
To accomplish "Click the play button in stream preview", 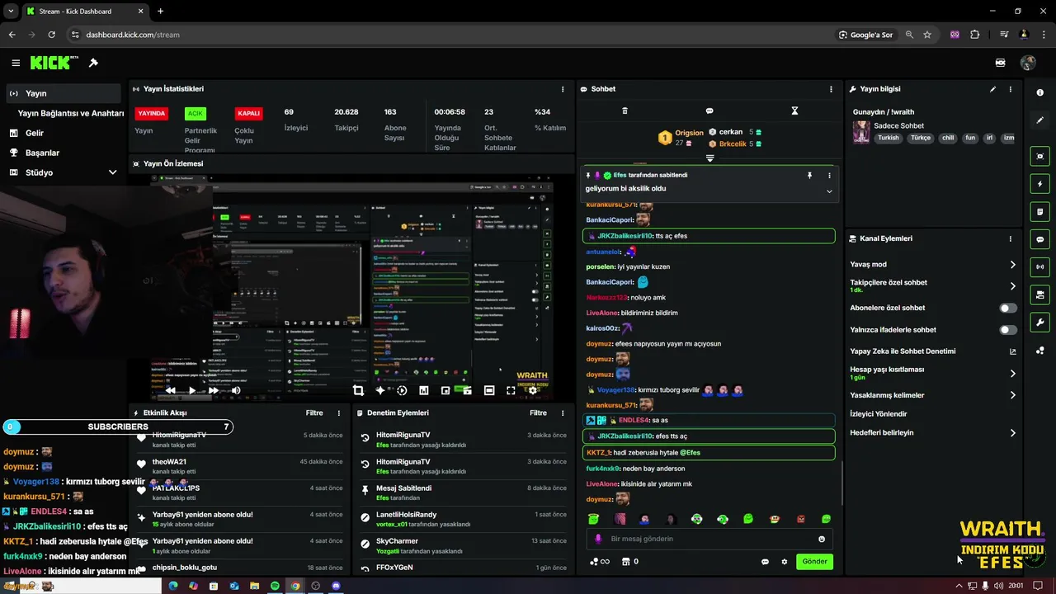I will tap(191, 390).
